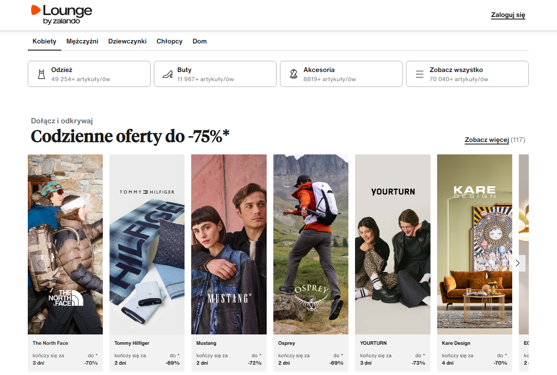Follow the Zobacz więcej link
Screen dimensions: 557x375
tap(486, 140)
